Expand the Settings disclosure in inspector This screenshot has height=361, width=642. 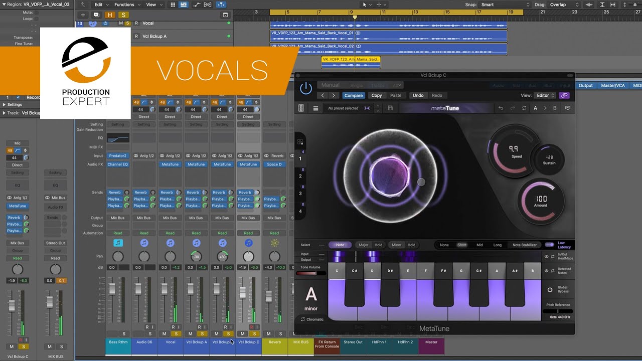click(x=5, y=104)
